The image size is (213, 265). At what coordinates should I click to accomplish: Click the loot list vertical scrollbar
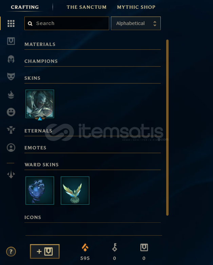point(168,128)
